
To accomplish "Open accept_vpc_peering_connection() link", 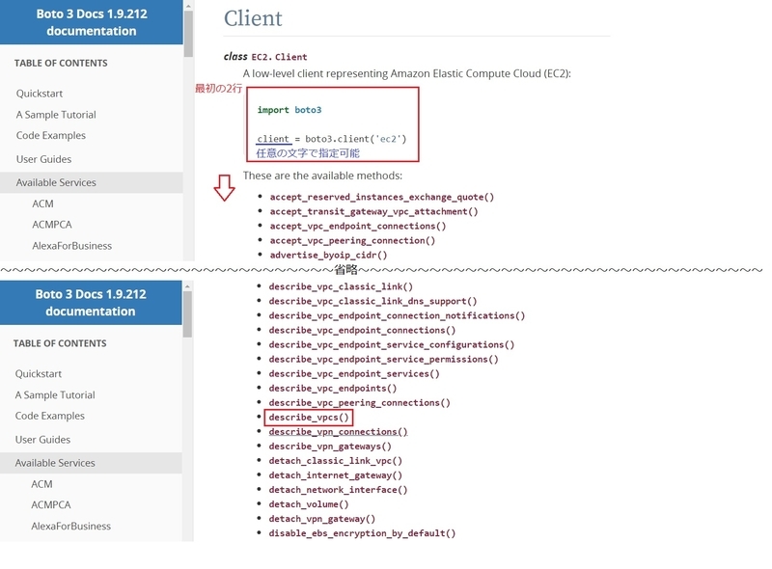I will coord(352,241).
